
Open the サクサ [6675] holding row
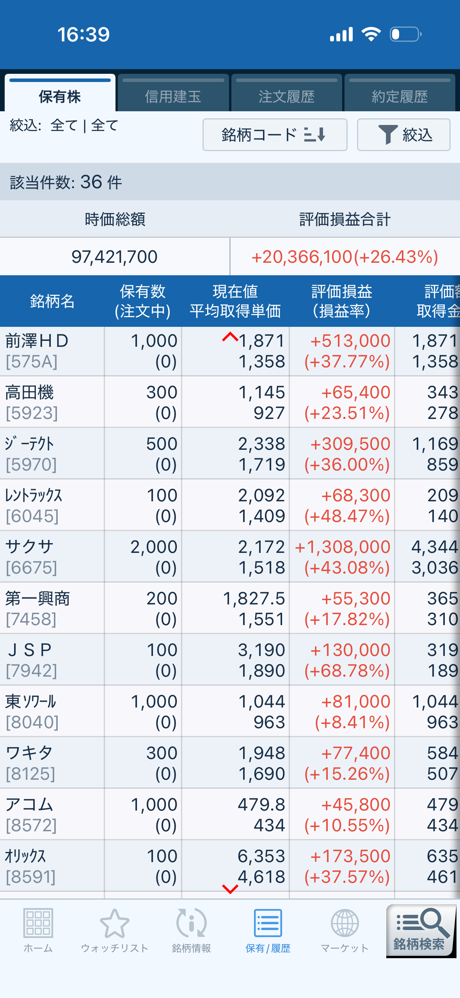point(230,557)
